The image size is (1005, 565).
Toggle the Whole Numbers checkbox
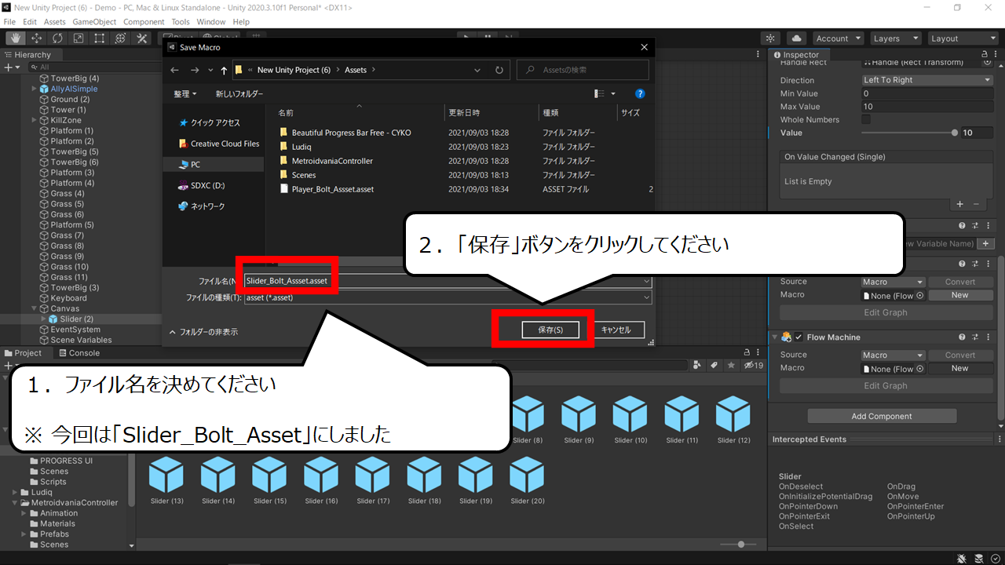click(866, 119)
